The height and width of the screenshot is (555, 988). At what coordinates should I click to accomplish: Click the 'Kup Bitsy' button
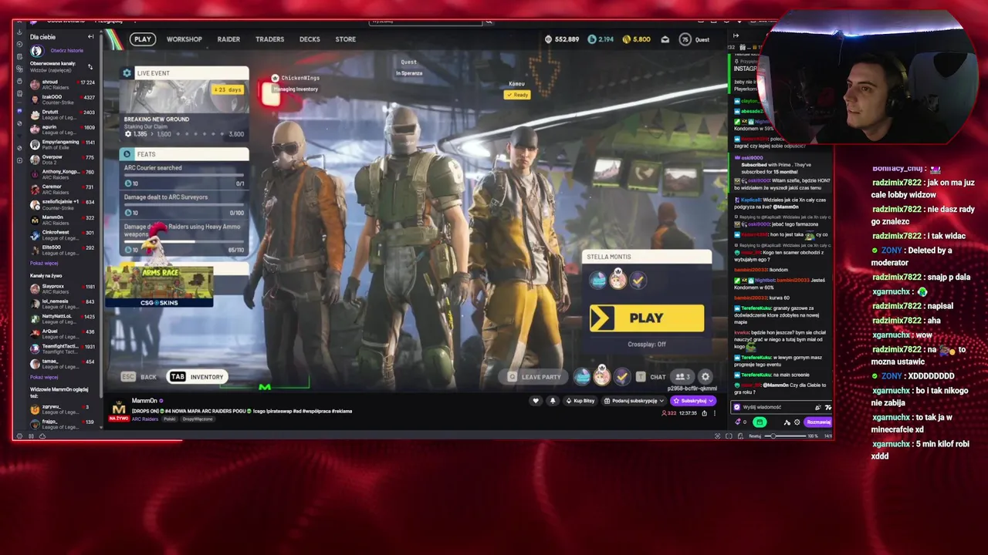(x=580, y=401)
